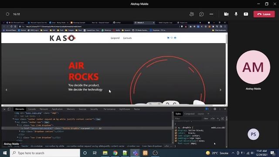279x157 pixels.
Task: Click the Styles Filter input field
Action: (188, 119)
